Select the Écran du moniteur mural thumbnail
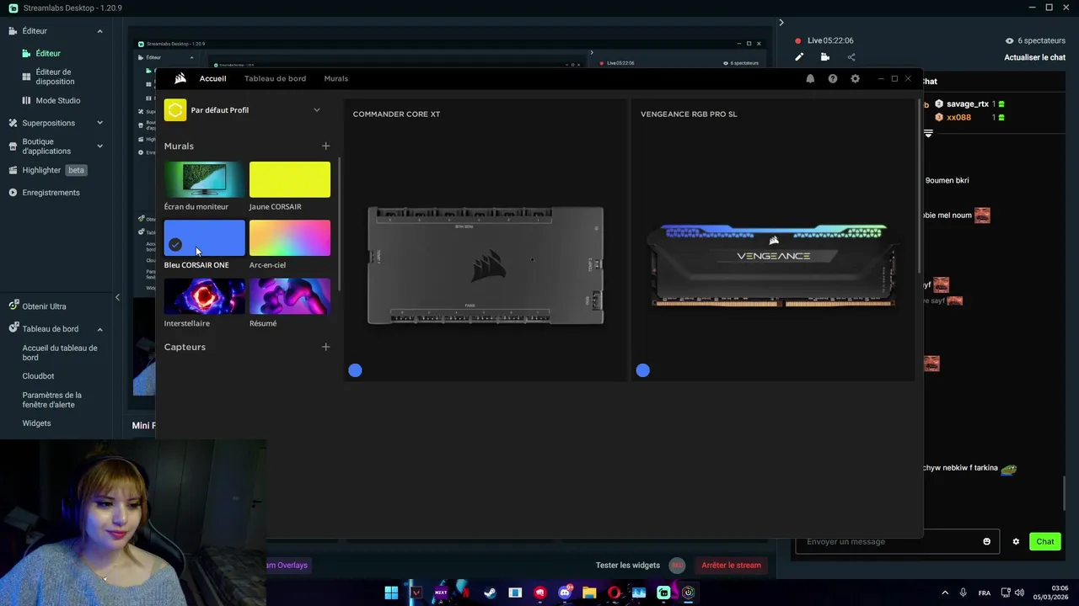The height and width of the screenshot is (606, 1079). [204, 180]
